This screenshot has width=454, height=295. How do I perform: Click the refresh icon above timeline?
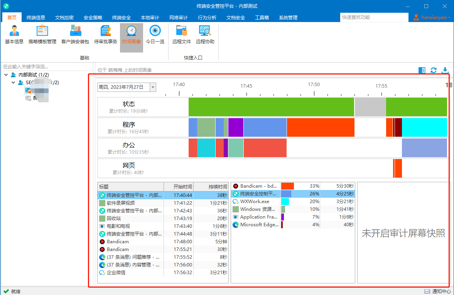pos(434,70)
